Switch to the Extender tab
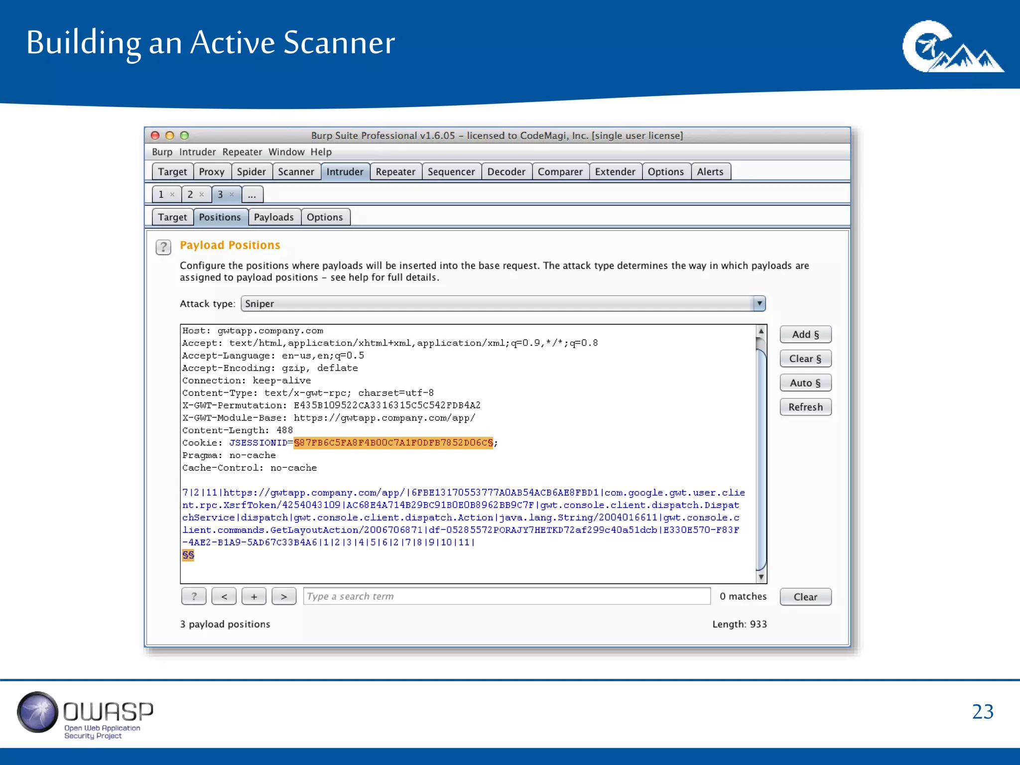The image size is (1020, 765). [x=615, y=172]
